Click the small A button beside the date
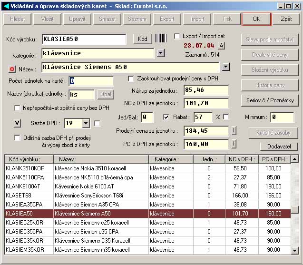 coord(222,46)
